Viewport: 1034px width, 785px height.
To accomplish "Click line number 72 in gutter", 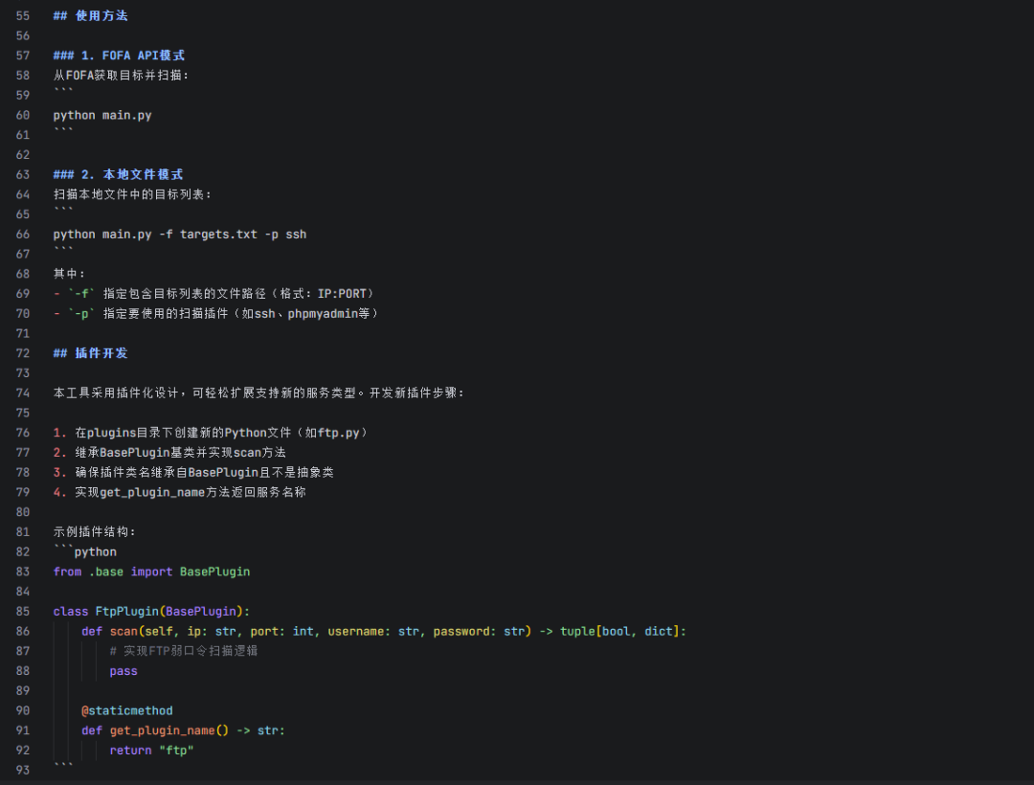I will (22, 353).
